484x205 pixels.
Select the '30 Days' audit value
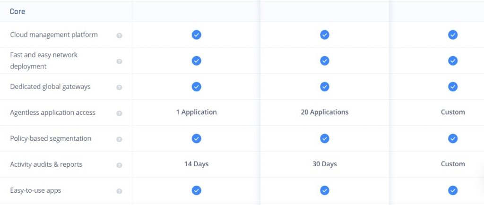[324, 164]
